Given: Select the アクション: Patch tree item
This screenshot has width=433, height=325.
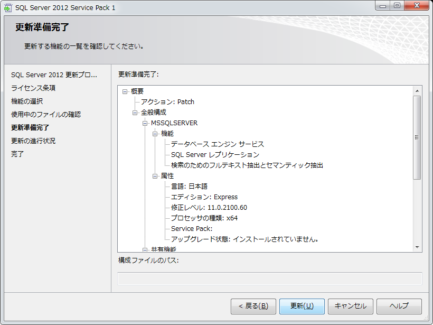Looking at the screenshot, I should point(167,102).
